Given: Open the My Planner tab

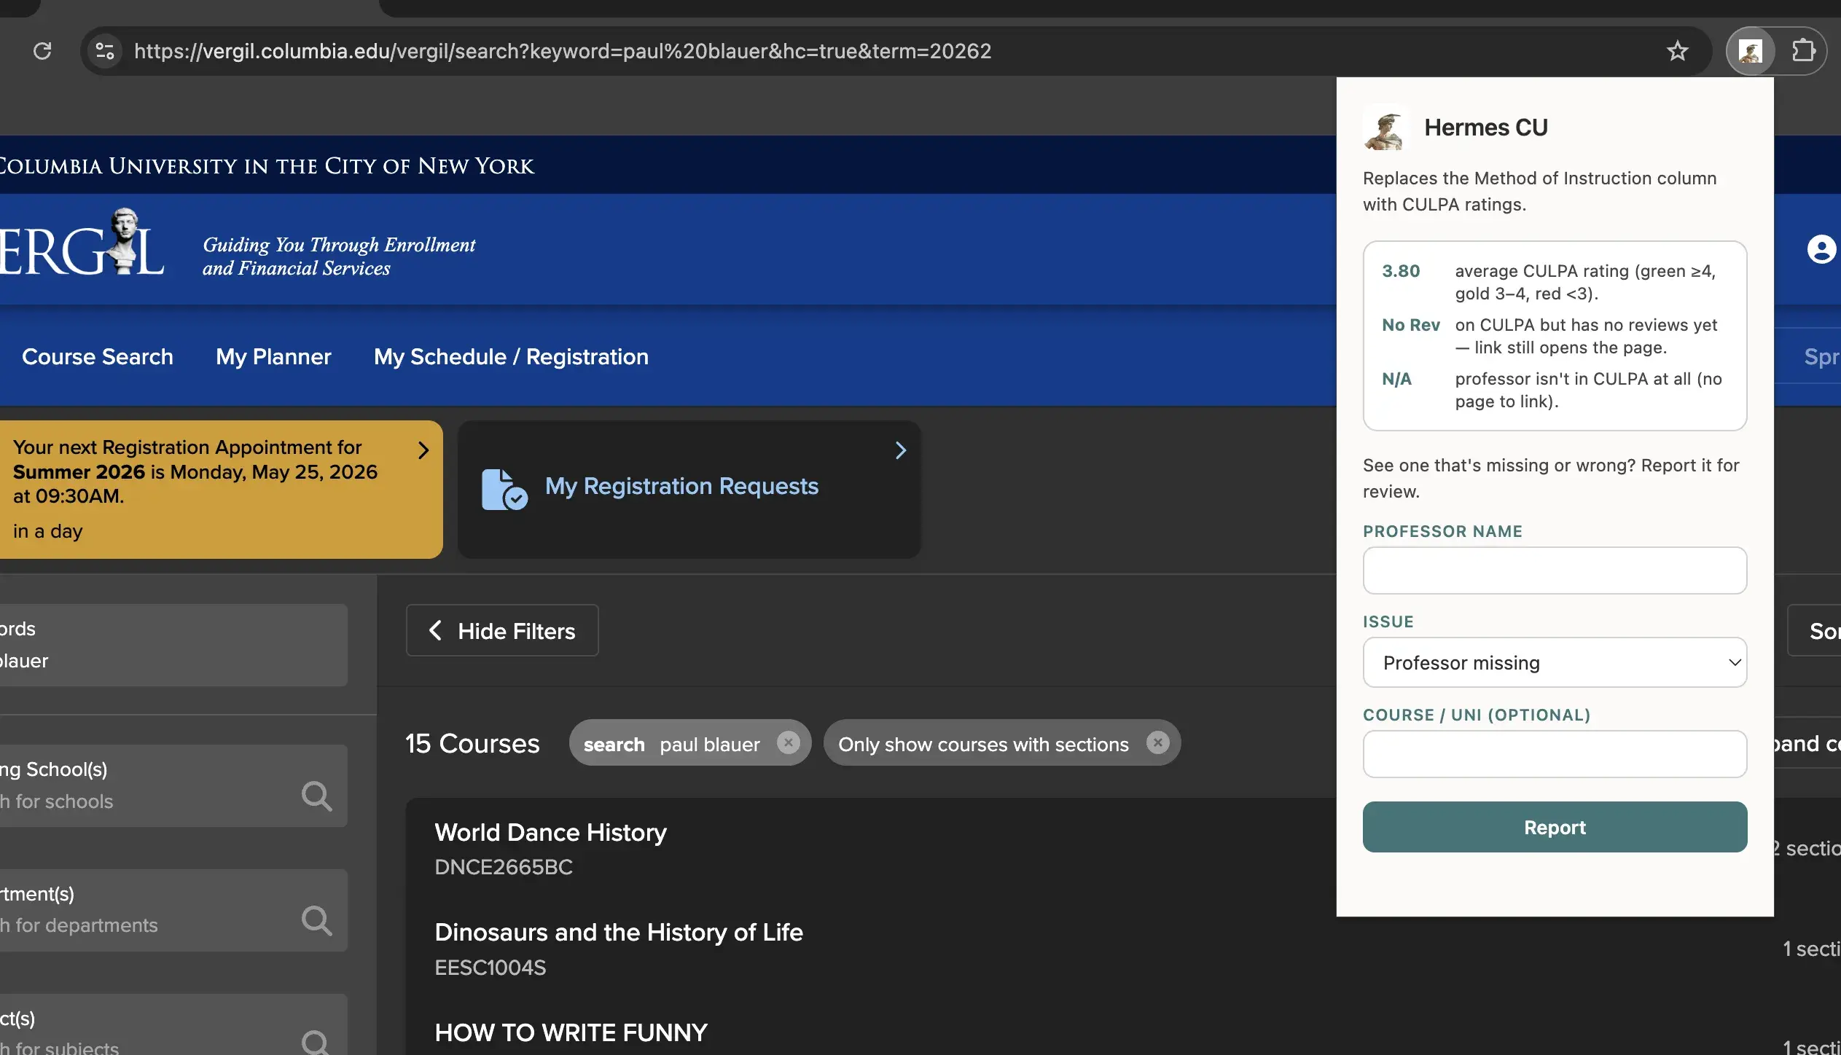Looking at the screenshot, I should (273, 357).
